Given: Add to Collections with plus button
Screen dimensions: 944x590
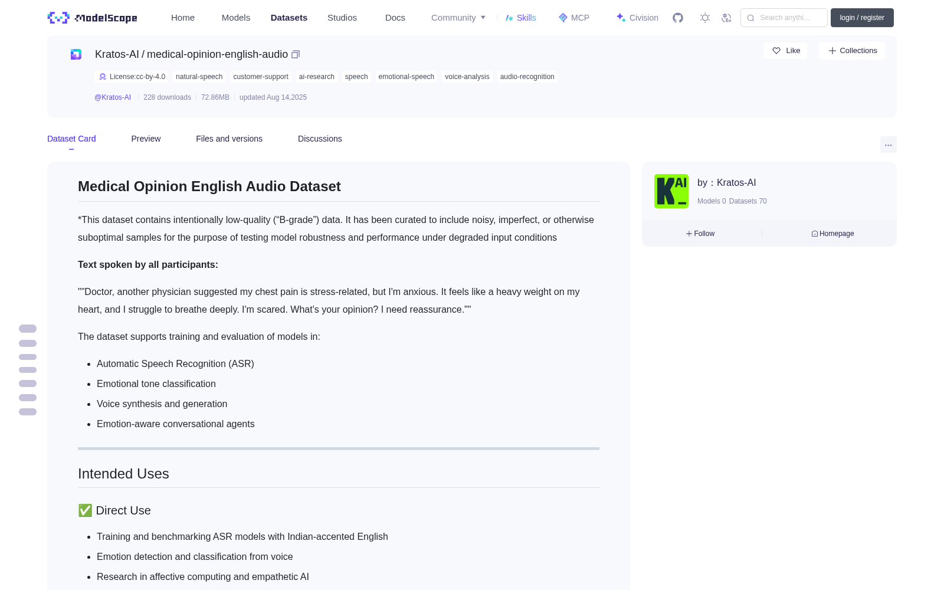Looking at the screenshot, I should click(852, 51).
